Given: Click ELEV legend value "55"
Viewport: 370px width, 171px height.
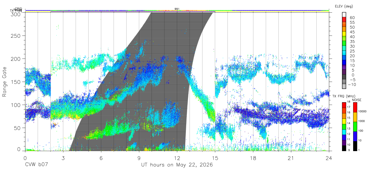Looking at the screenshot, I should tap(352, 22).
